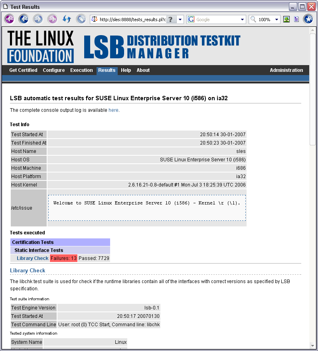Click the Library Check section heading

click(28, 270)
